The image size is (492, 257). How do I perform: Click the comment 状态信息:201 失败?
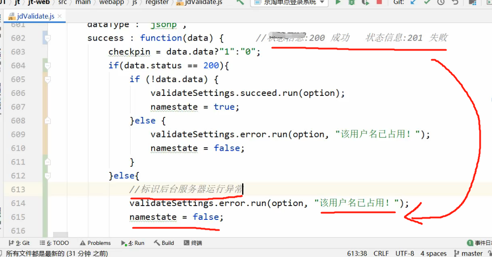click(x=407, y=38)
